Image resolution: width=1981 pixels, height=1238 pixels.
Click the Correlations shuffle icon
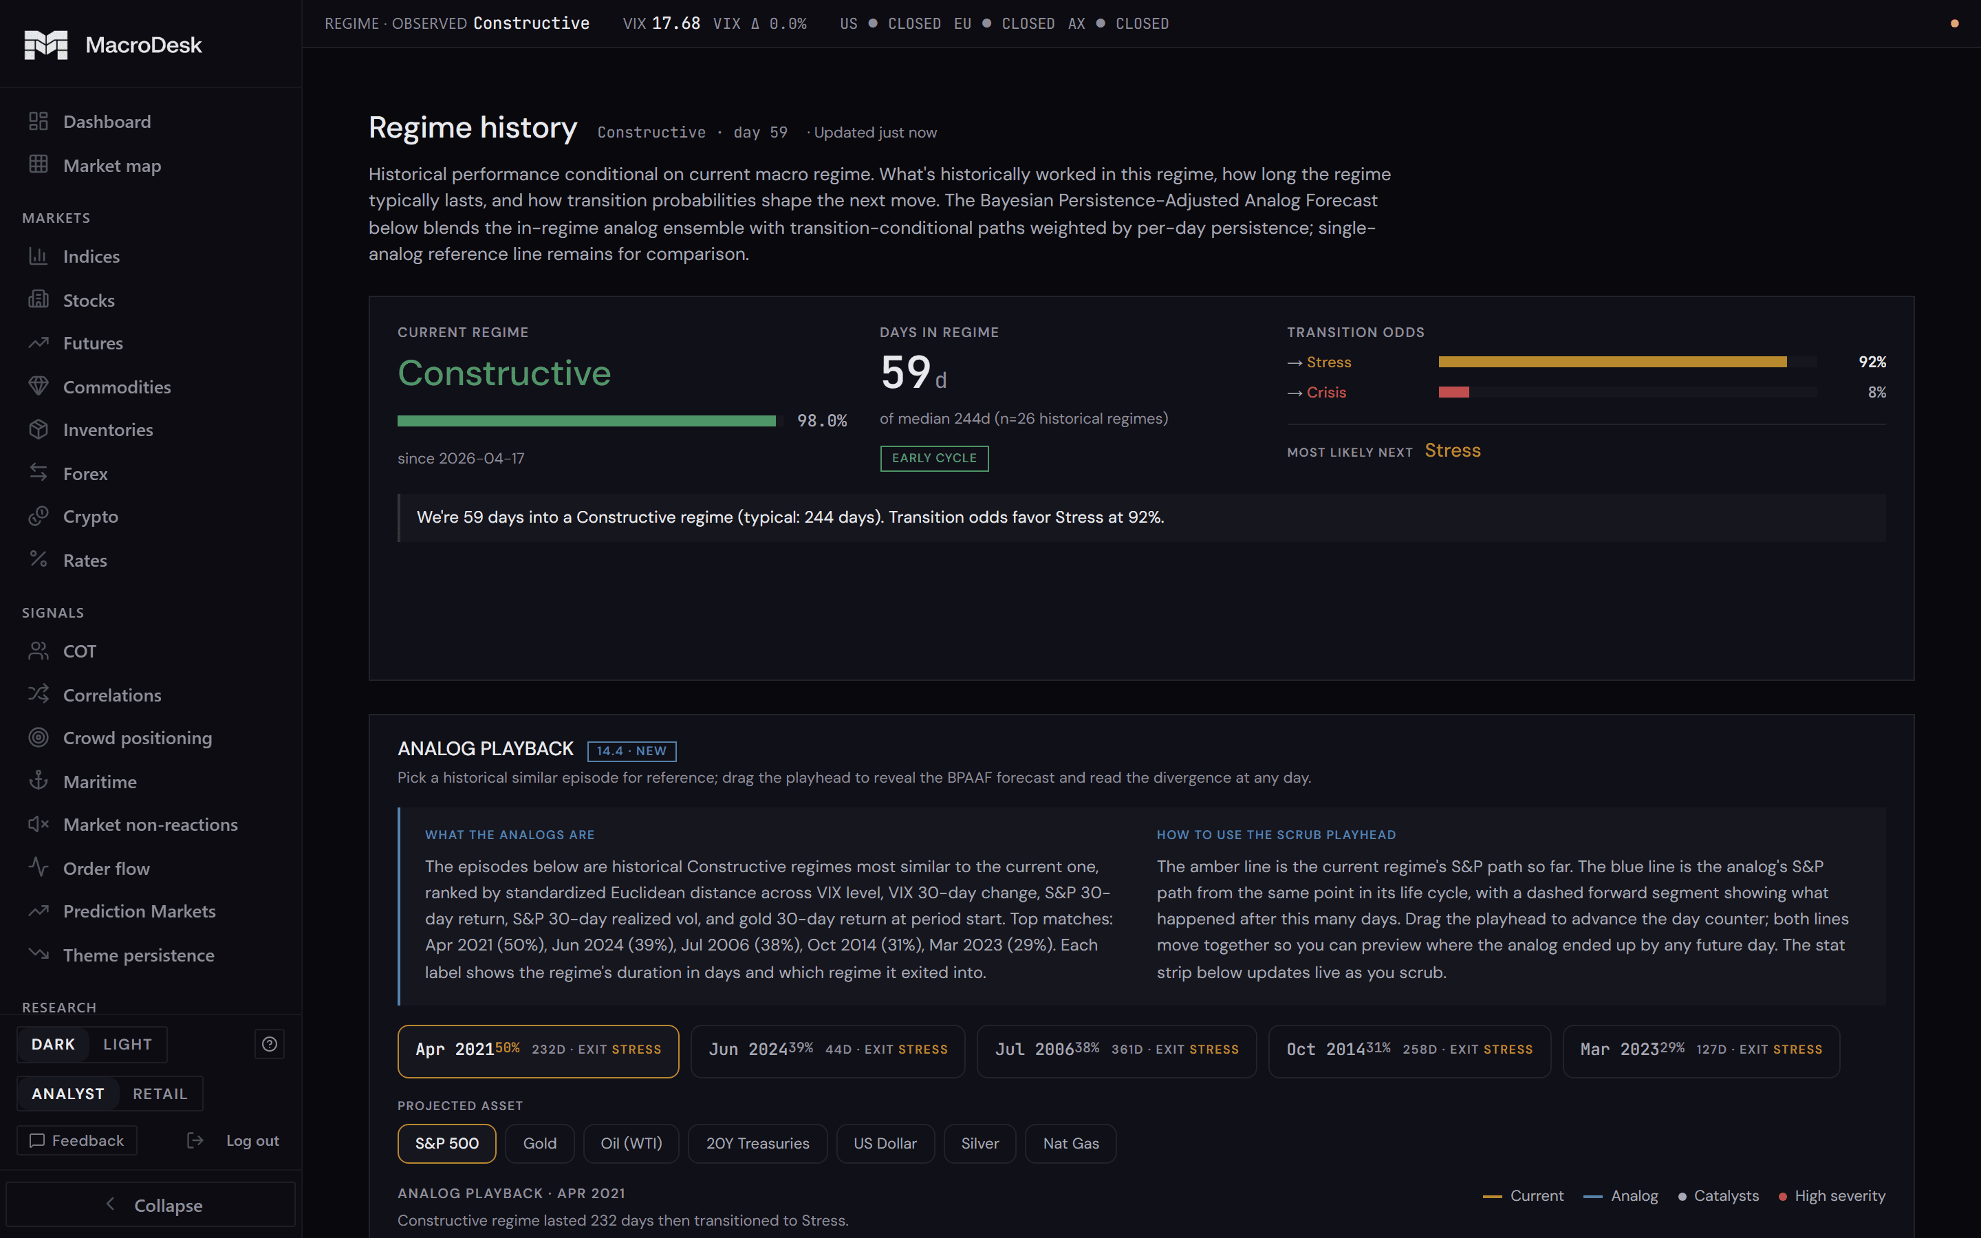39,695
